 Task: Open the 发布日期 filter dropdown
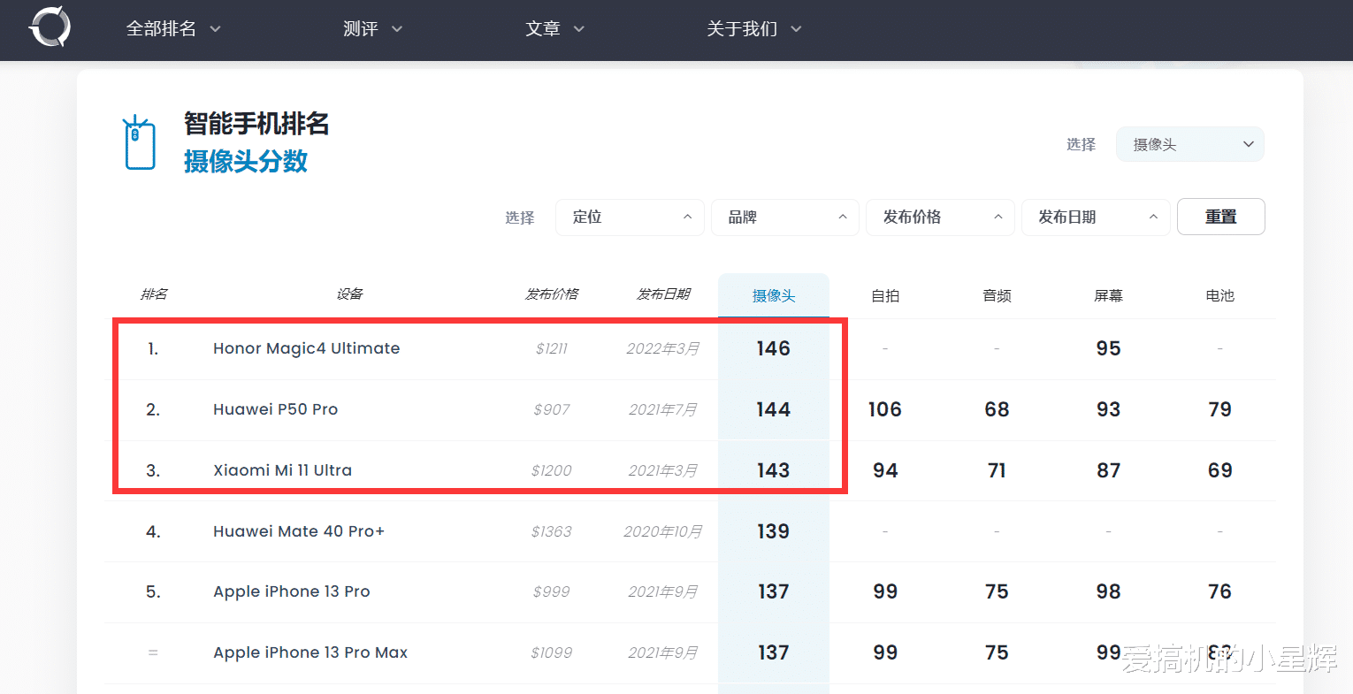tap(1096, 217)
